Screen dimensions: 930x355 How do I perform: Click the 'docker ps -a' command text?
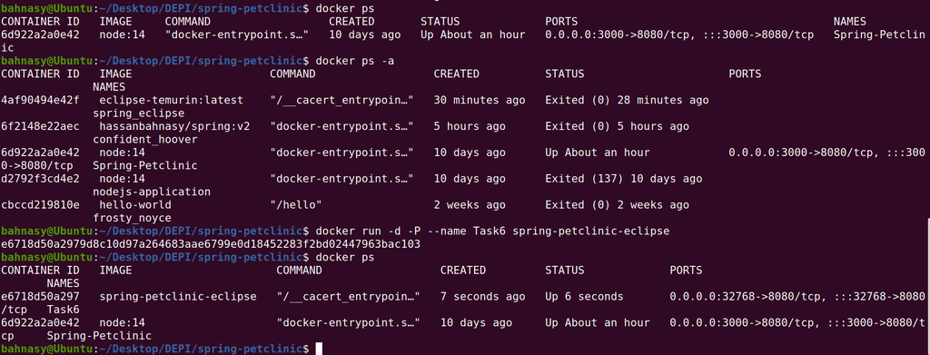click(356, 61)
